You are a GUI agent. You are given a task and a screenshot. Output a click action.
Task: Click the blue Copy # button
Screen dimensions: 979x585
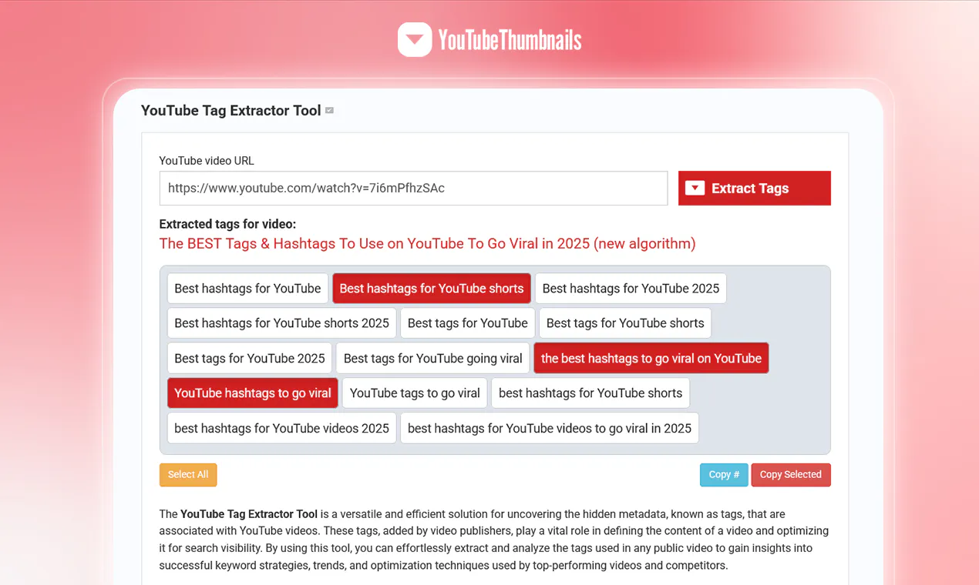point(724,475)
